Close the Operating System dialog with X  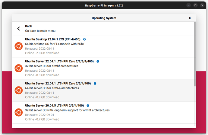(190, 18)
